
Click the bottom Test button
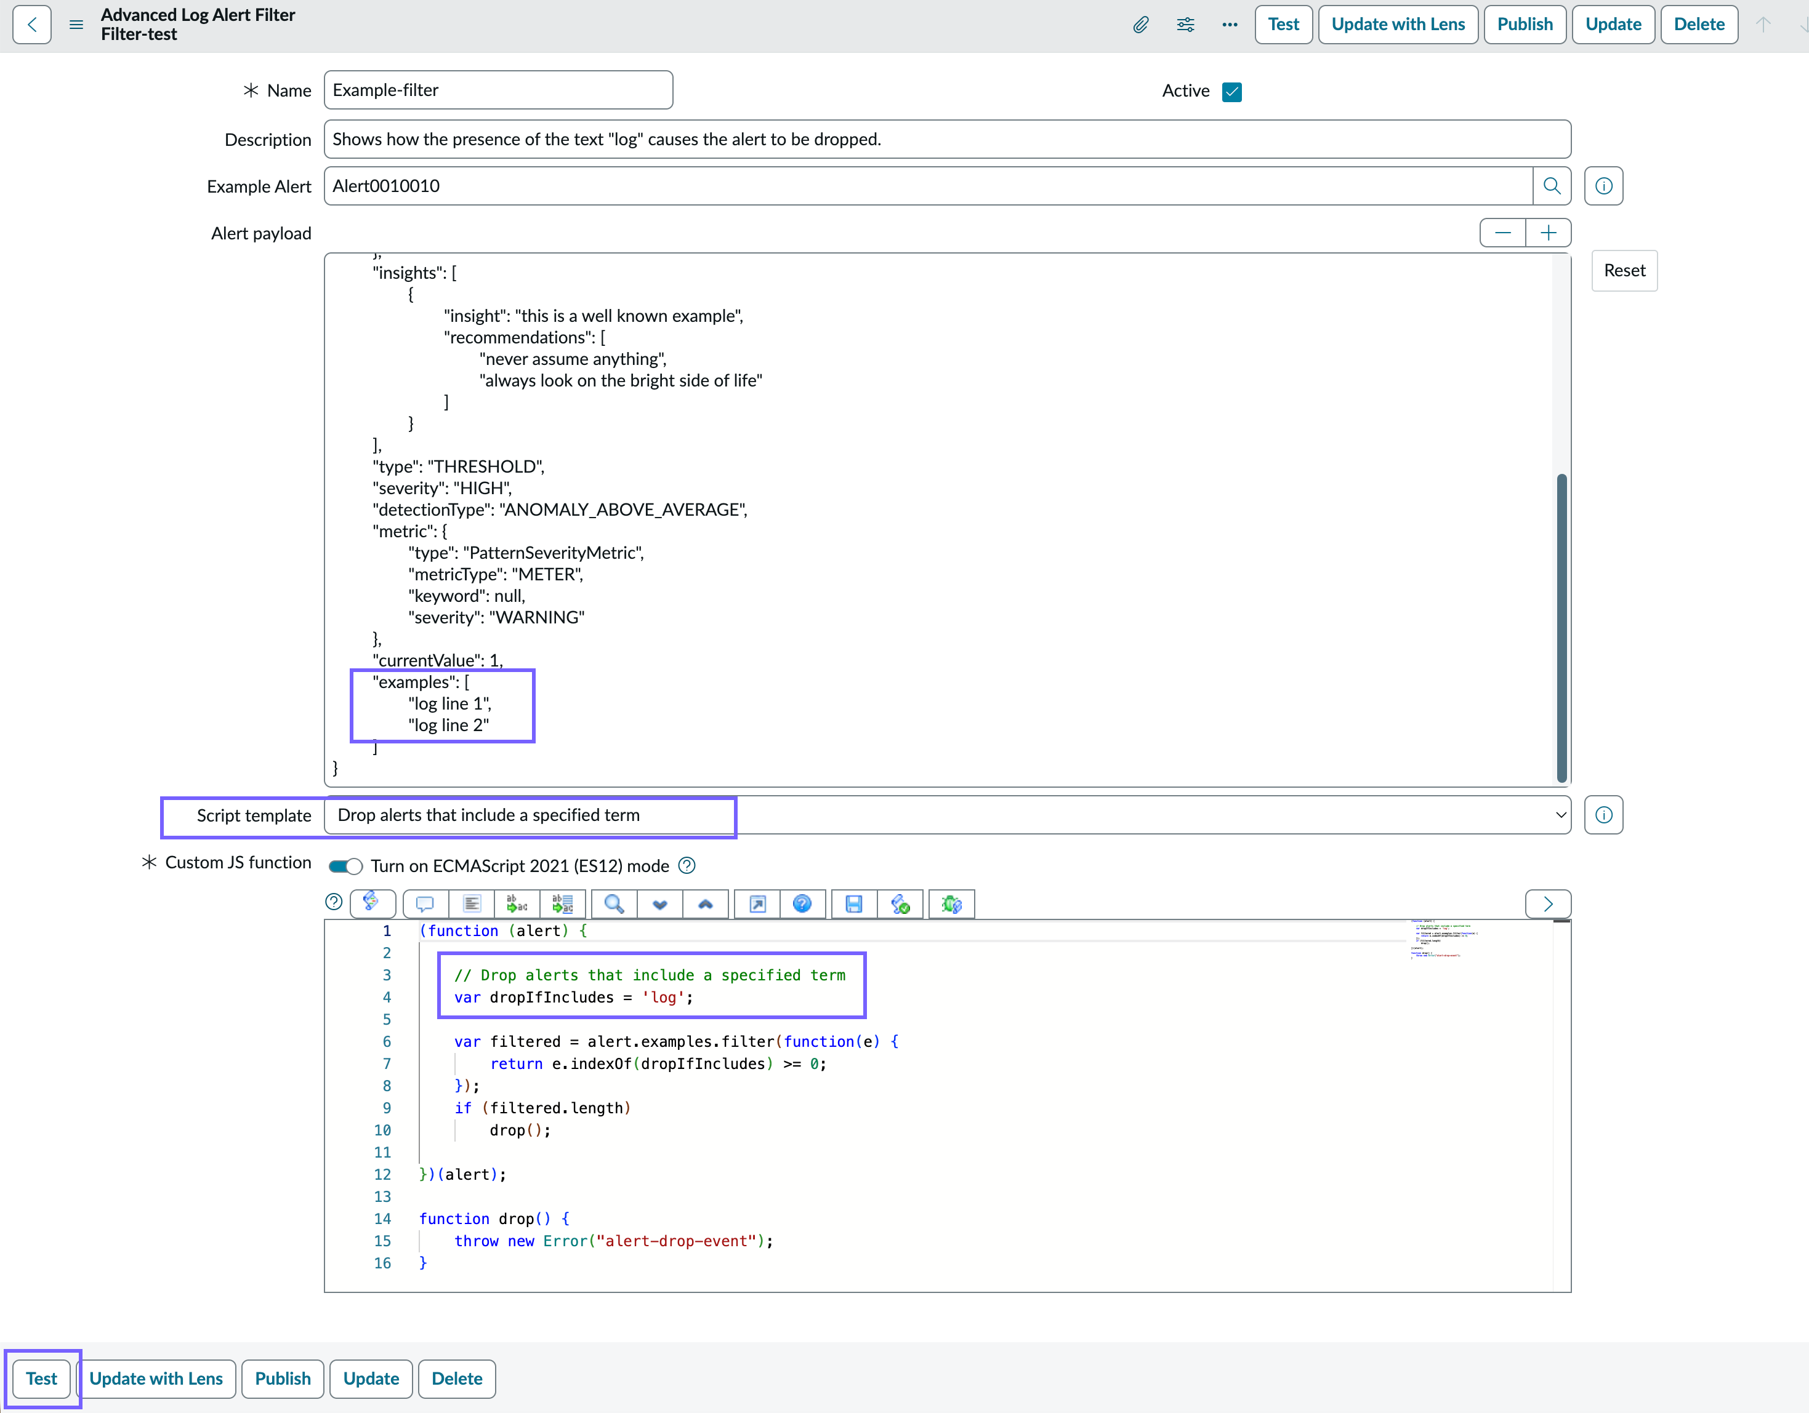(41, 1379)
